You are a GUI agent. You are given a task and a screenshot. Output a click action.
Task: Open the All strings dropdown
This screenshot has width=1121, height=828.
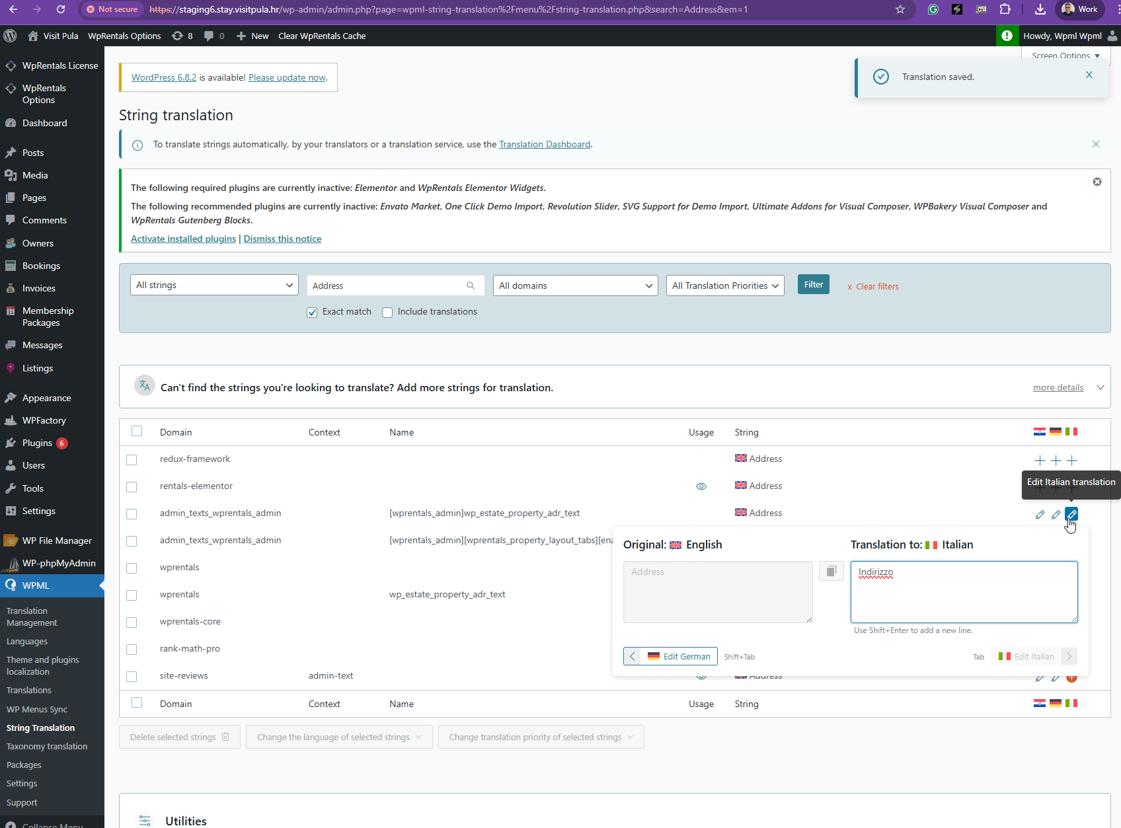pos(214,285)
